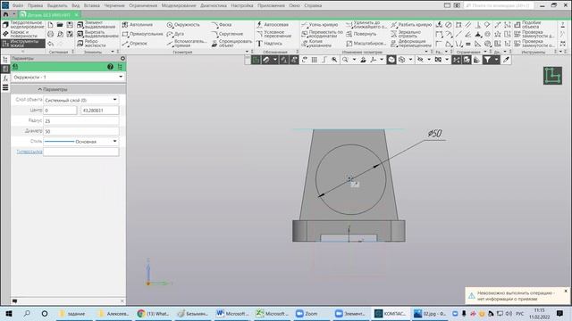Toggle the green sketch mode button in view toolbar
Image resolution: width=572 pixels, height=321 pixels.
(257, 60)
